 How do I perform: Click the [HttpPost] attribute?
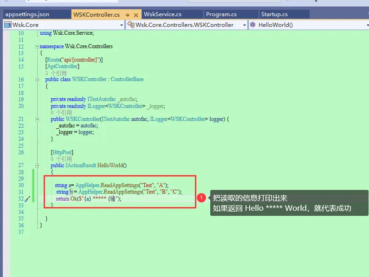click(62, 152)
